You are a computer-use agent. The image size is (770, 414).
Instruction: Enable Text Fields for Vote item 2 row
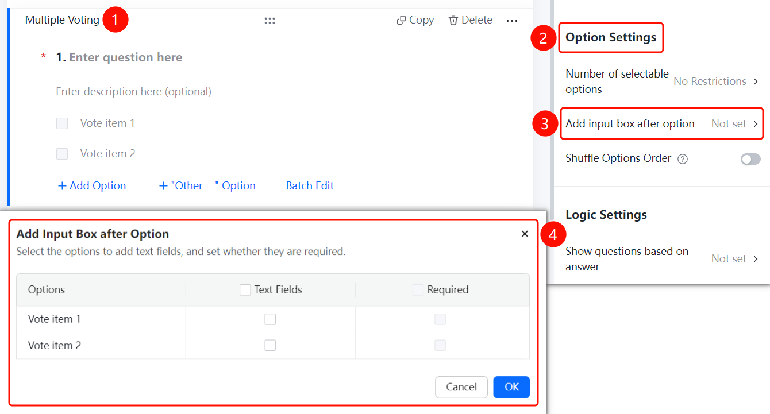pos(270,345)
